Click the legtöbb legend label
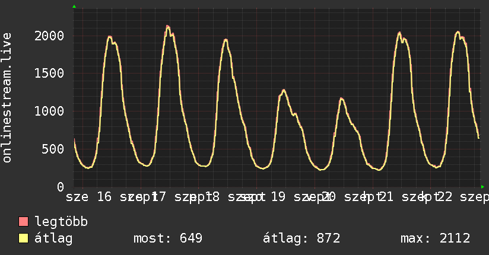489x255 pixels. point(61,222)
